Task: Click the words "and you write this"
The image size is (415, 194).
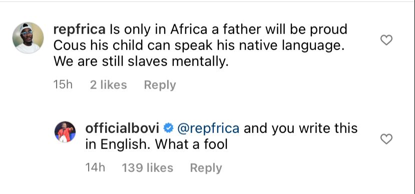Action: coord(301,128)
